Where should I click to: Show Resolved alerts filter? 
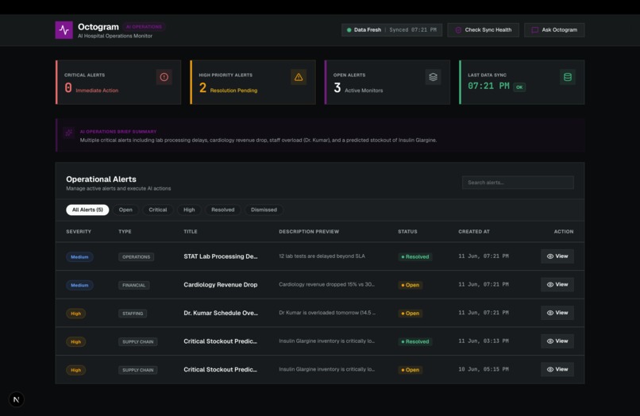[x=223, y=210]
